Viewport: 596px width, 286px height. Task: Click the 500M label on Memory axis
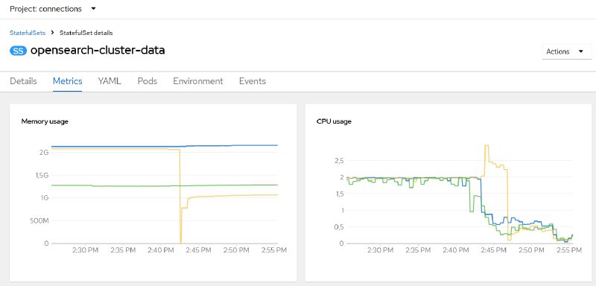coord(39,220)
